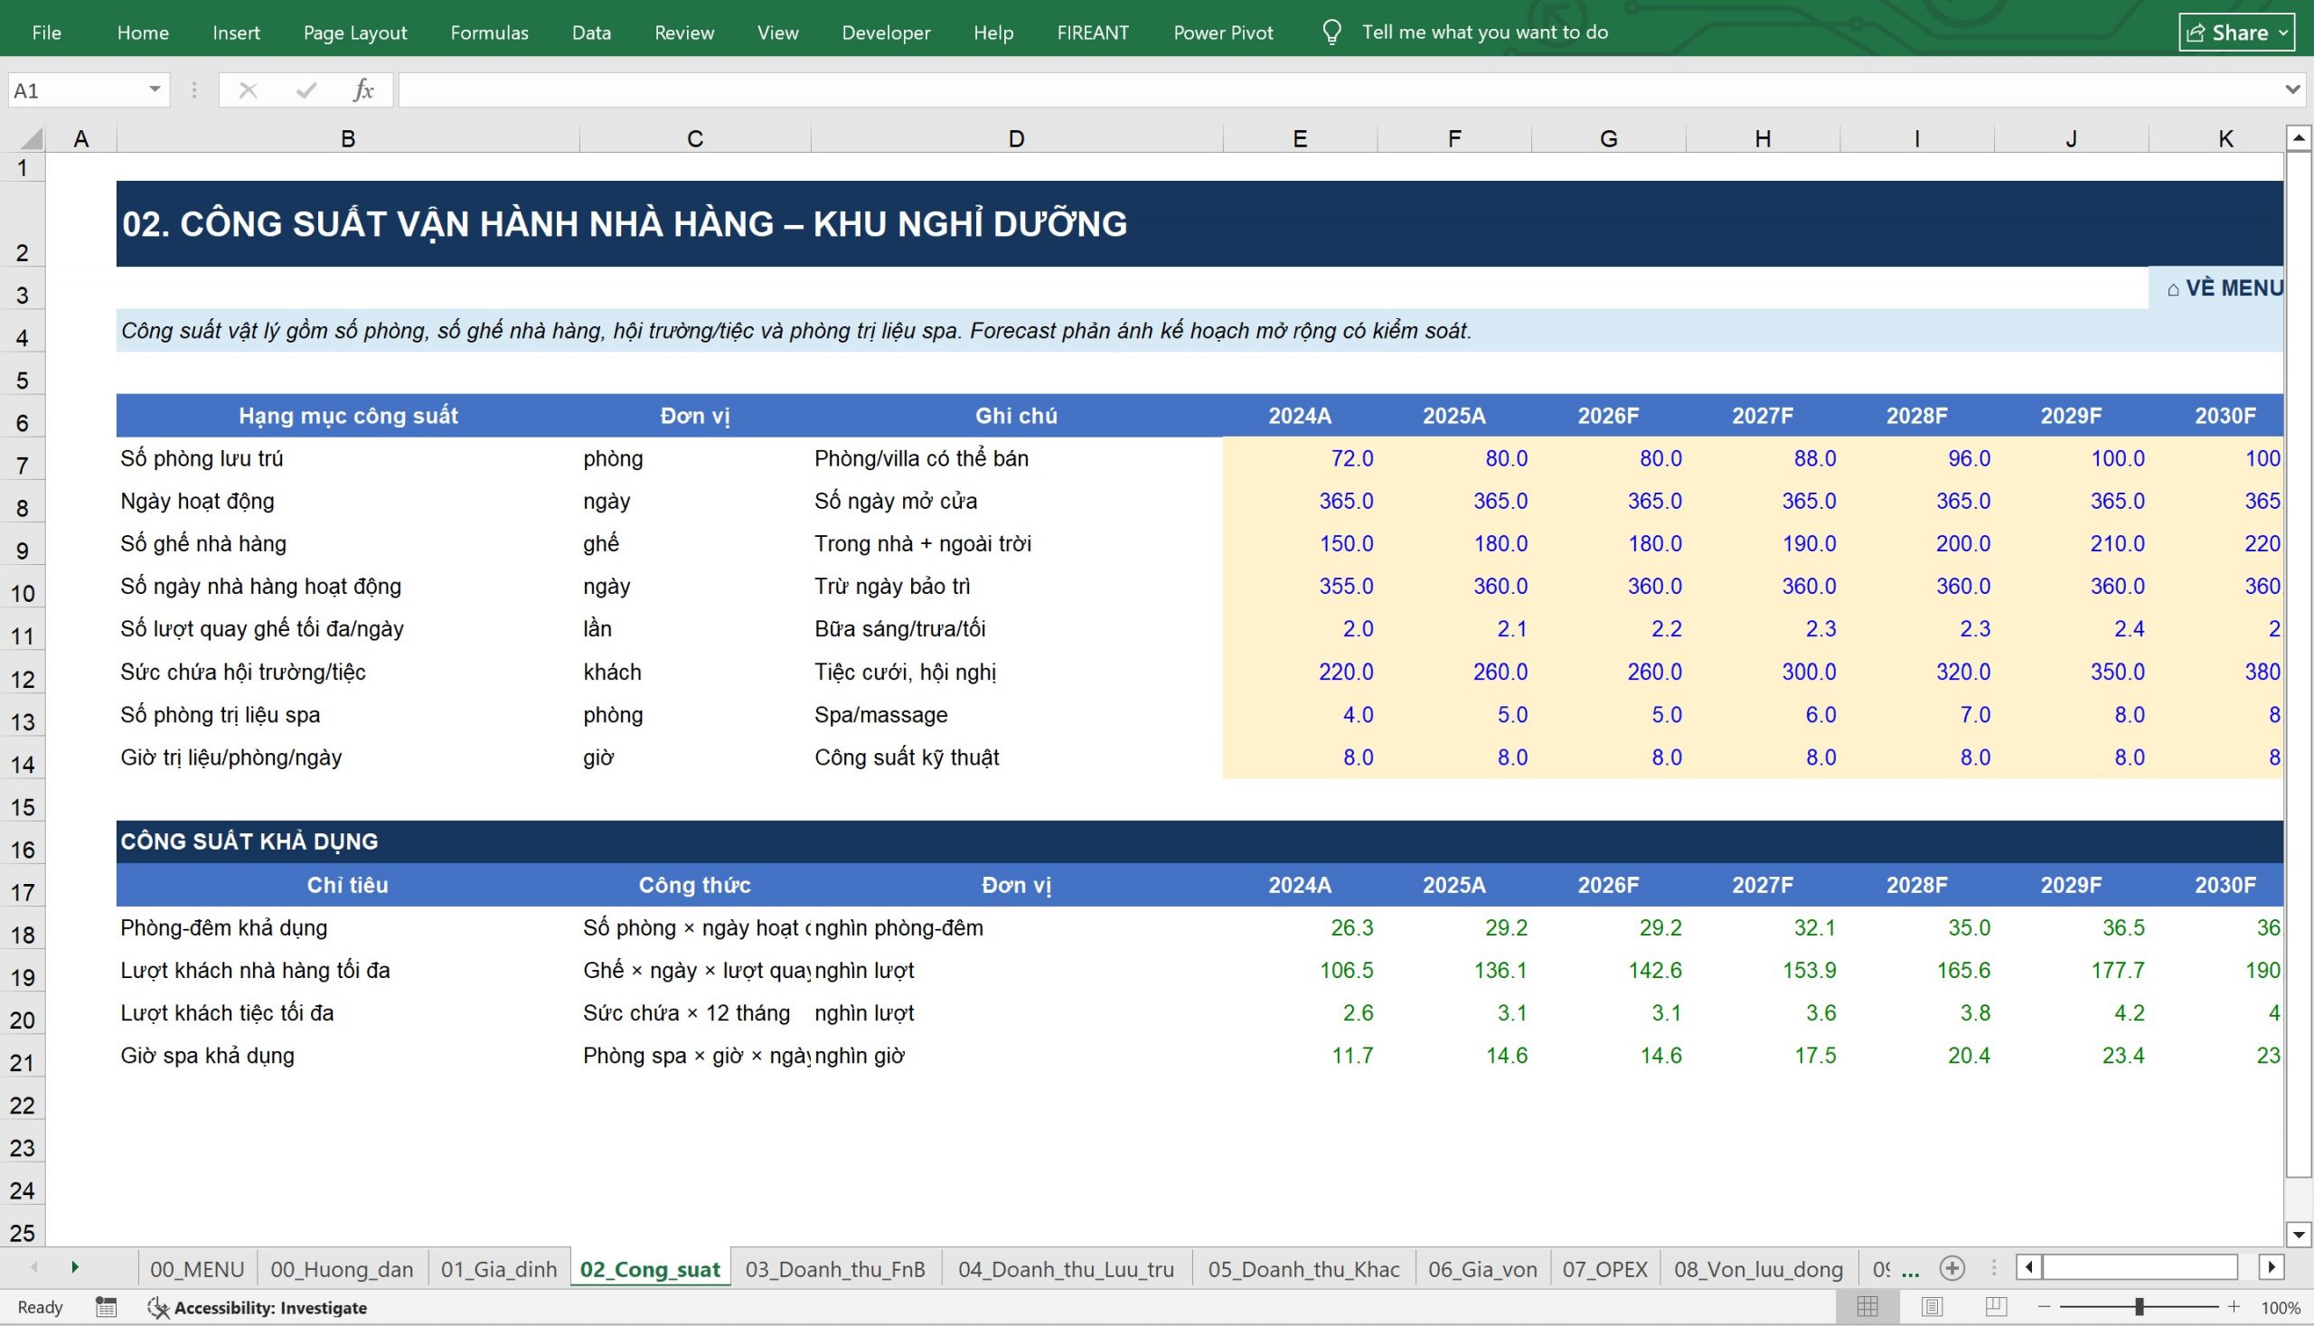Switch to Page Layout view

pyautogui.click(x=1932, y=1308)
